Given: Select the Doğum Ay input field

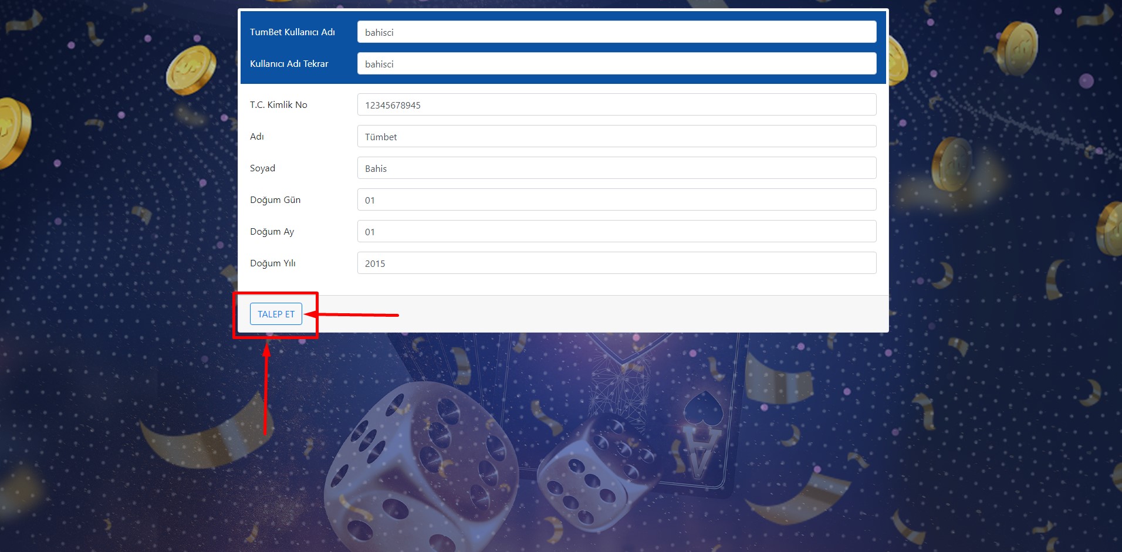Looking at the screenshot, I should (616, 232).
